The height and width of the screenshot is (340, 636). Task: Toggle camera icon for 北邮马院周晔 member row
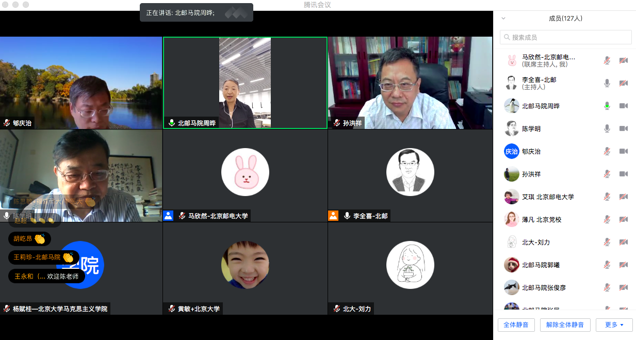[x=624, y=106]
